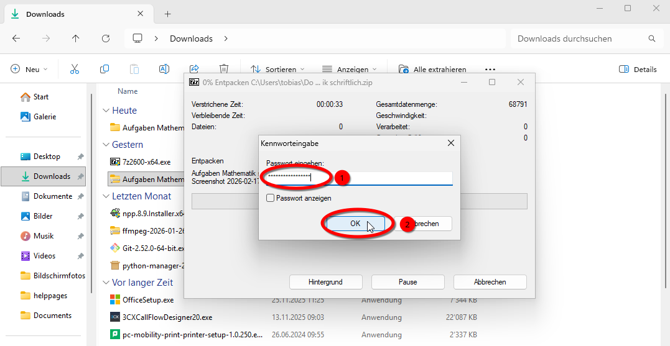Refresh the Downloads folder view
The image size is (670, 346).
(106, 39)
